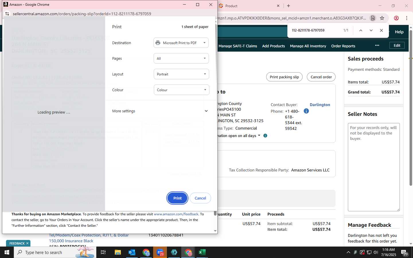This screenshot has width=413, height=258.
Task: Open a new Chrome tab
Action: tap(289, 6)
